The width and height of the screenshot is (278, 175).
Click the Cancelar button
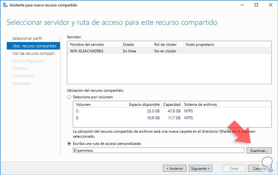(260, 168)
